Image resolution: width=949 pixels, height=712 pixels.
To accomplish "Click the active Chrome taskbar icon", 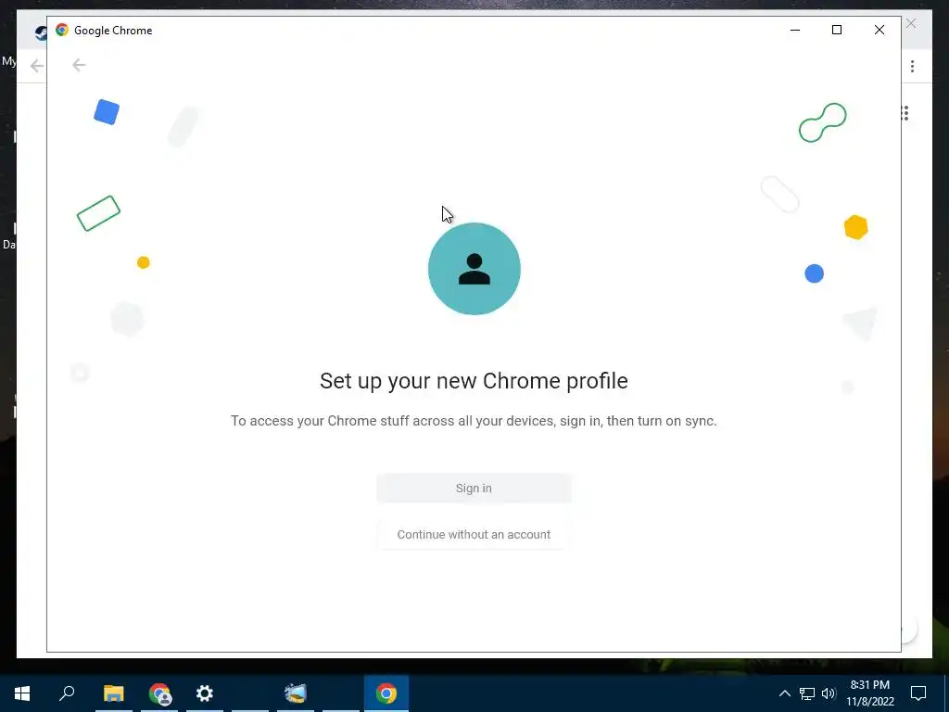I will click(386, 693).
